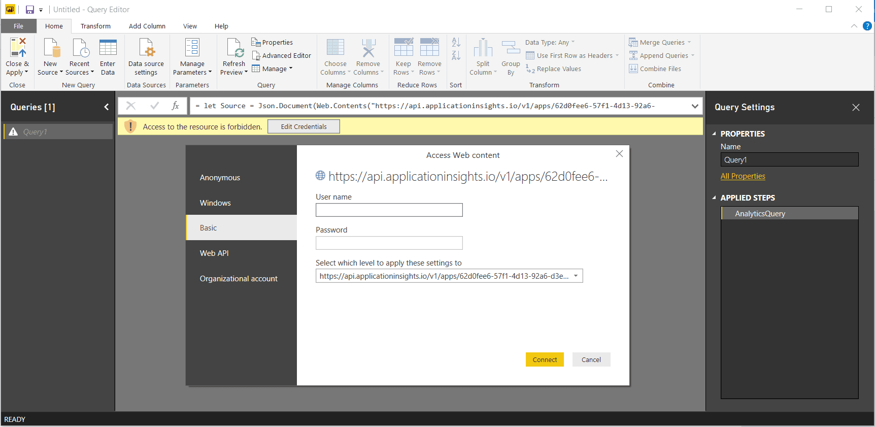Image resolution: width=875 pixels, height=427 pixels.
Task: Open the Advanced Editor
Action: pos(282,55)
